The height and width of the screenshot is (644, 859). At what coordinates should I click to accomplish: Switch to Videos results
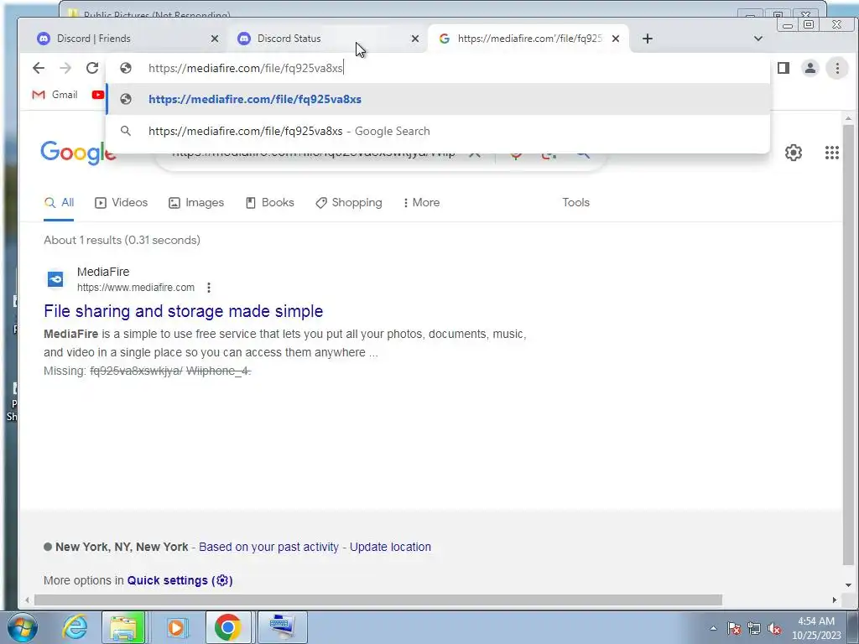[x=121, y=203]
